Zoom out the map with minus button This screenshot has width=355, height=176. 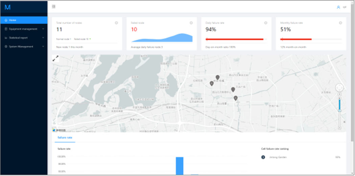point(339,128)
